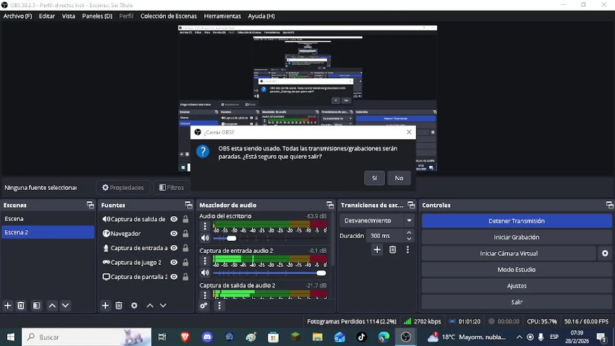Select the scene named Escena 2
615x346 pixels.
[48, 232]
